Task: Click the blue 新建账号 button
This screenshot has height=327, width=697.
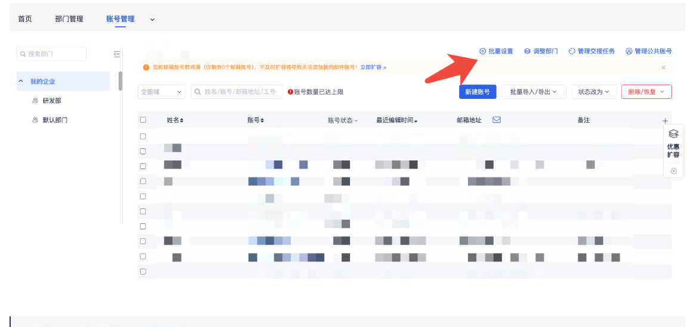Action: pos(478,92)
